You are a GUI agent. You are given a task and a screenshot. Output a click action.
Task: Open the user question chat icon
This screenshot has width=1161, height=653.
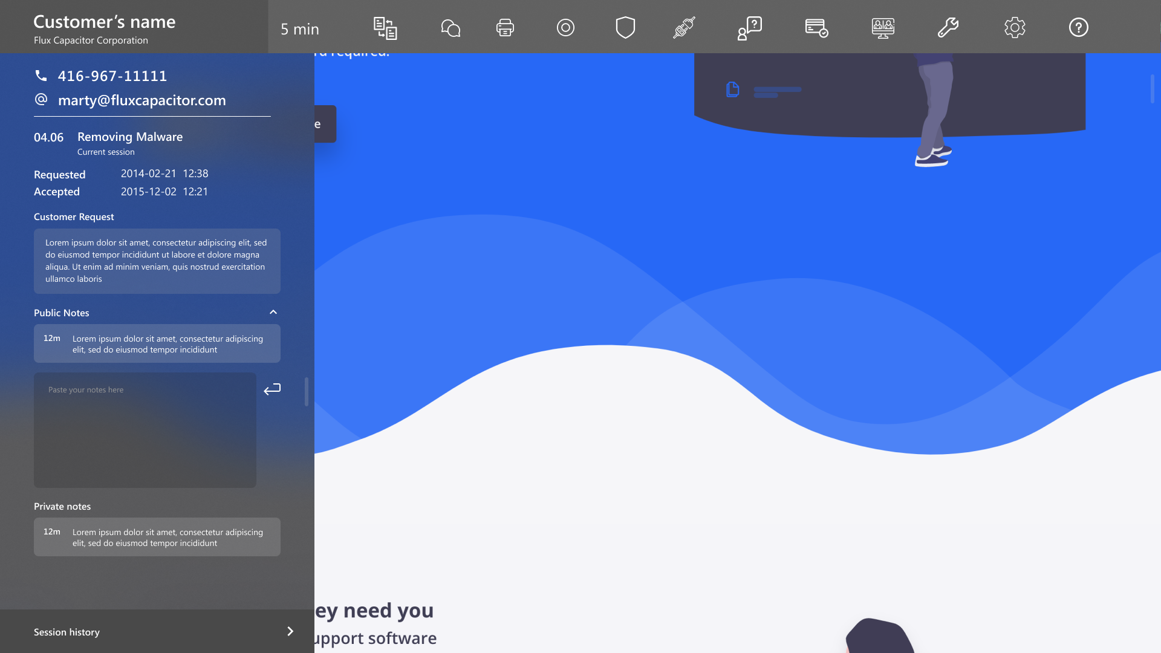click(x=750, y=28)
